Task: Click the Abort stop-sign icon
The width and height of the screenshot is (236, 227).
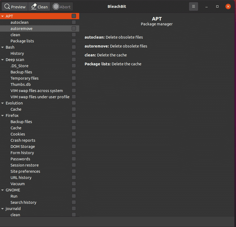Action: click(x=56, y=6)
